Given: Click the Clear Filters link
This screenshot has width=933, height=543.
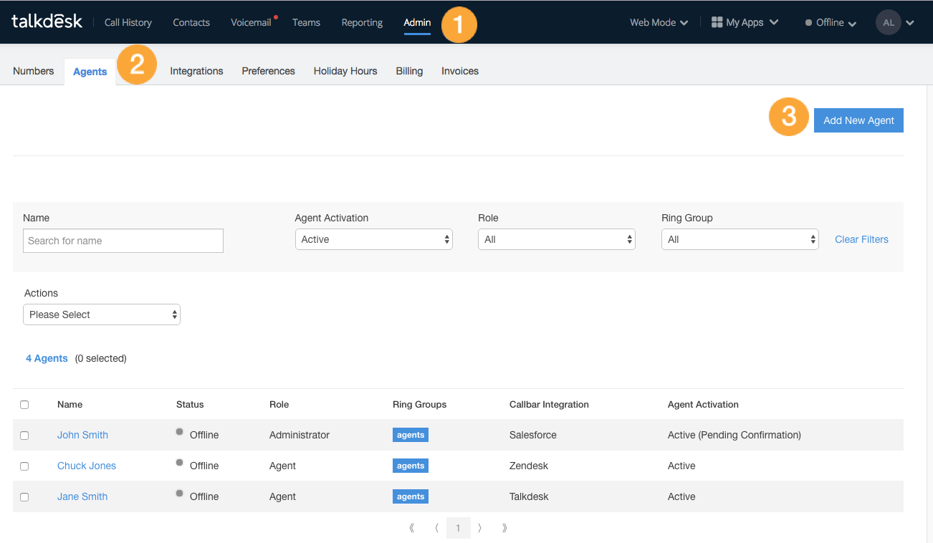Looking at the screenshot, I should (861, 239).
